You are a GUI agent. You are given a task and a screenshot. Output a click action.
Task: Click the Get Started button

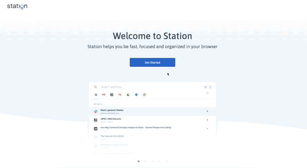152,63
